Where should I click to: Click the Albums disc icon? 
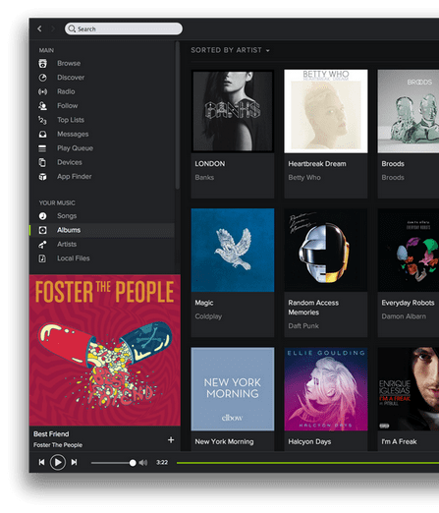point(42,230)
